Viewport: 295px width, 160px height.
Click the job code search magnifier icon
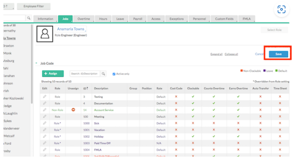103,74
